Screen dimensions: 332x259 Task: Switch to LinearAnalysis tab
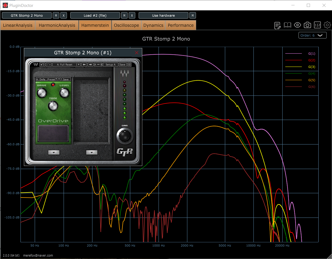pos(18,25)
